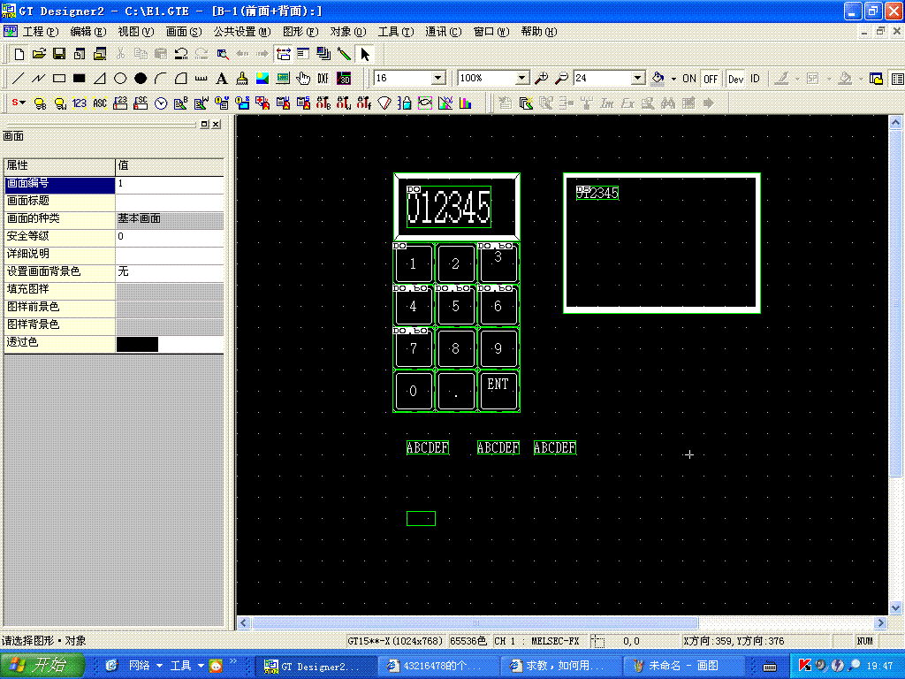This screenshot has height=679, width=905.
Task: Click the 开始 Start button
Action: [42, 665]
